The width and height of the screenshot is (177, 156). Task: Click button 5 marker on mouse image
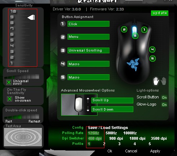[152, 58]
